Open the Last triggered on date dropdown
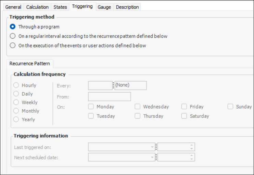Screen dimensions: 254x175 (152, 147)
